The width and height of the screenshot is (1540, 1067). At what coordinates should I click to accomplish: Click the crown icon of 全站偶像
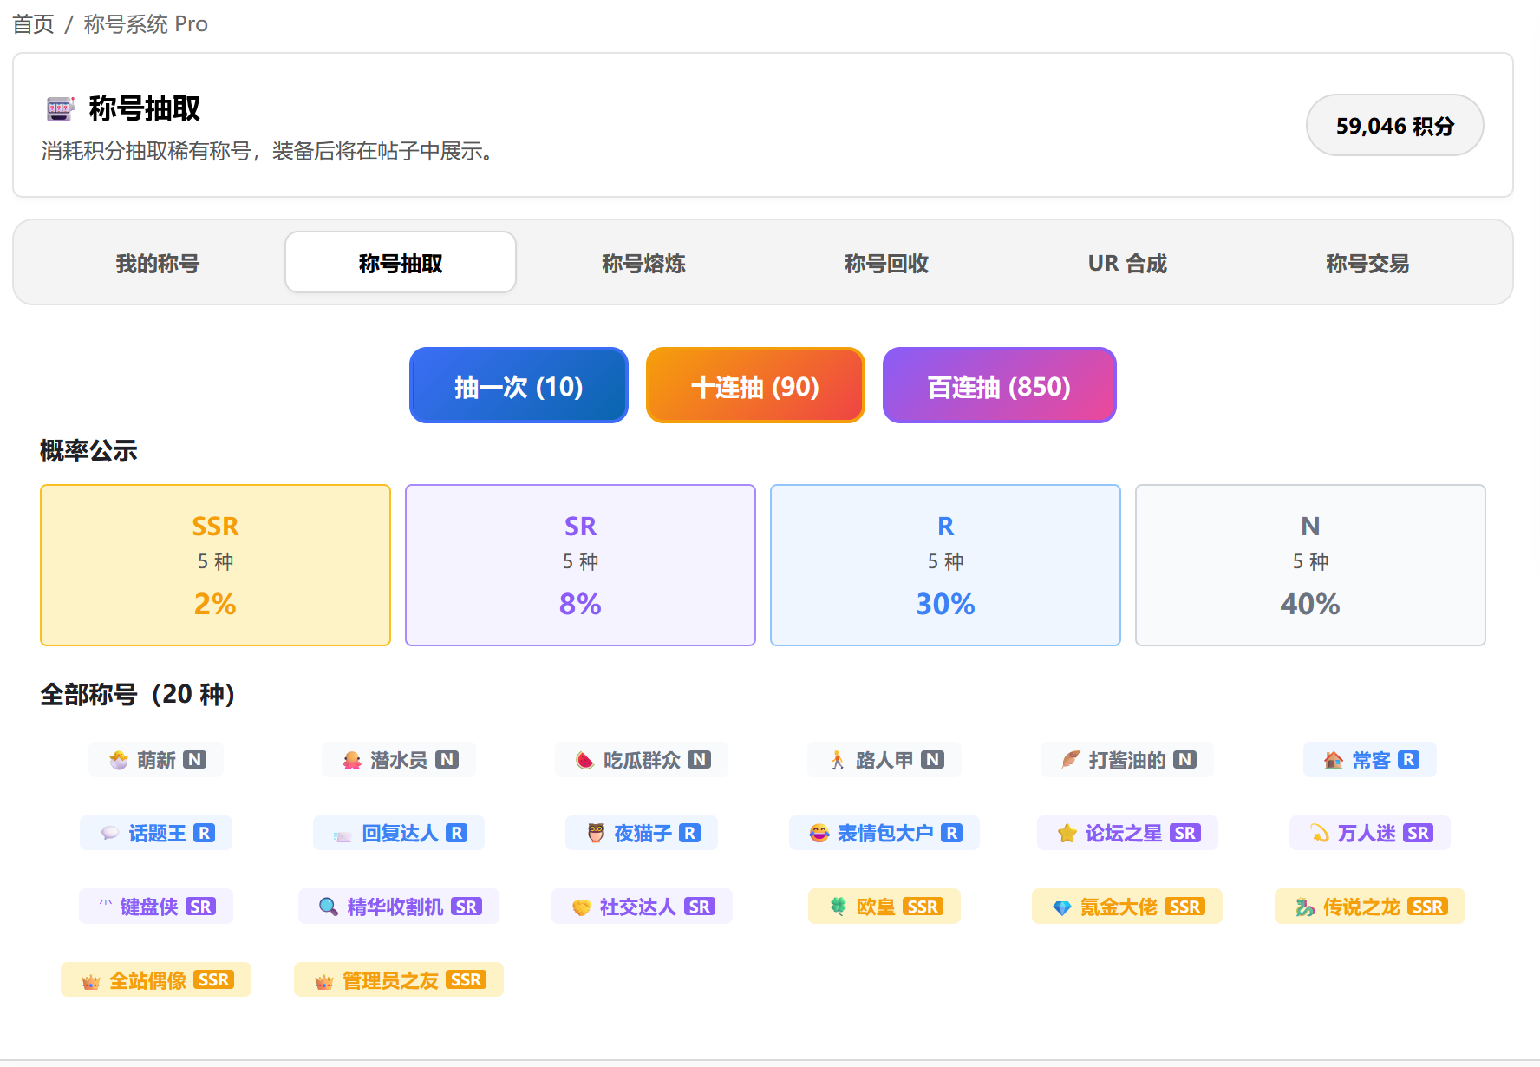click(91, 981)
